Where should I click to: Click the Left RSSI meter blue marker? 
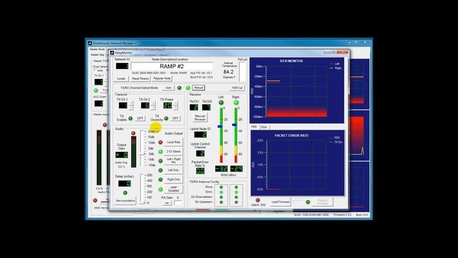coord(220,127)
